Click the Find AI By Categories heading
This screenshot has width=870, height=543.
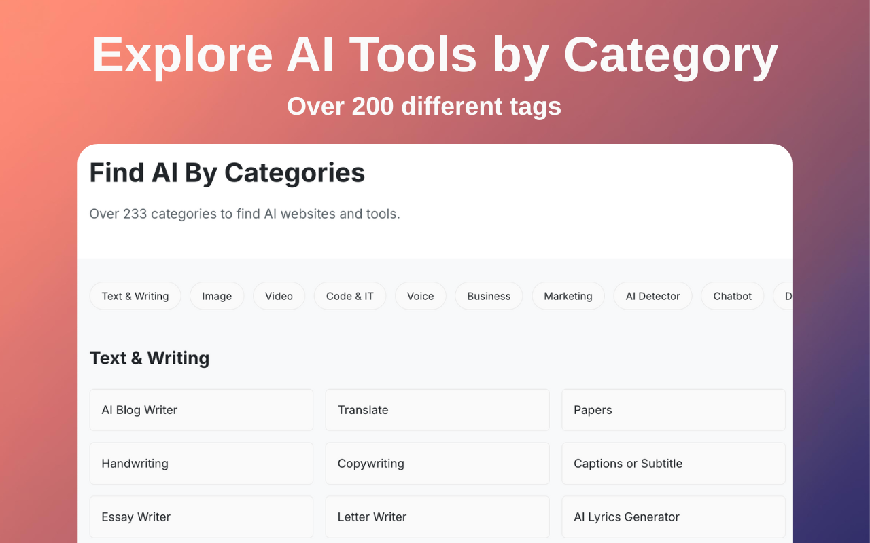click(227, 173)
